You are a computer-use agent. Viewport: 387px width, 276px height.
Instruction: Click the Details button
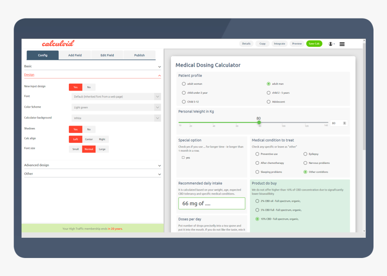[246, 44]
